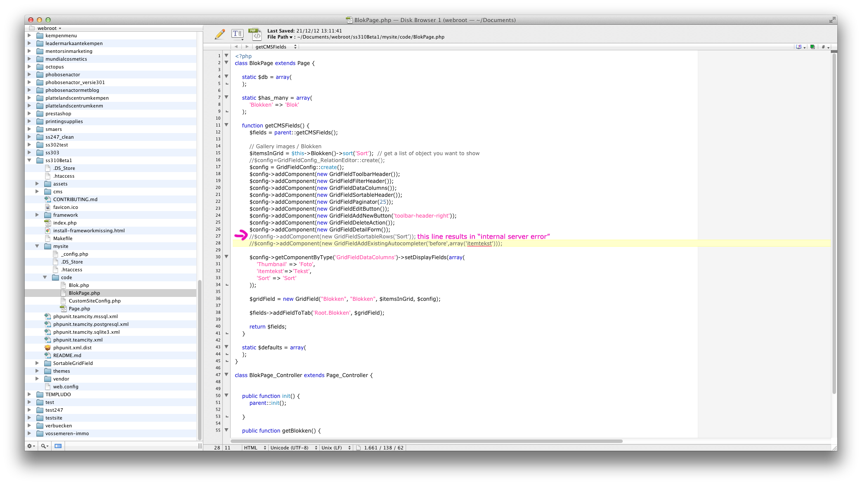
Task: Expand the TEMPLUDO folder
Action: tap(29, 394)
